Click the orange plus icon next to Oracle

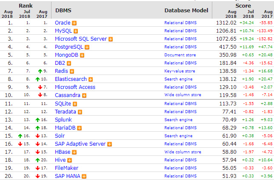pyautogui.click(x=74, y=23)
